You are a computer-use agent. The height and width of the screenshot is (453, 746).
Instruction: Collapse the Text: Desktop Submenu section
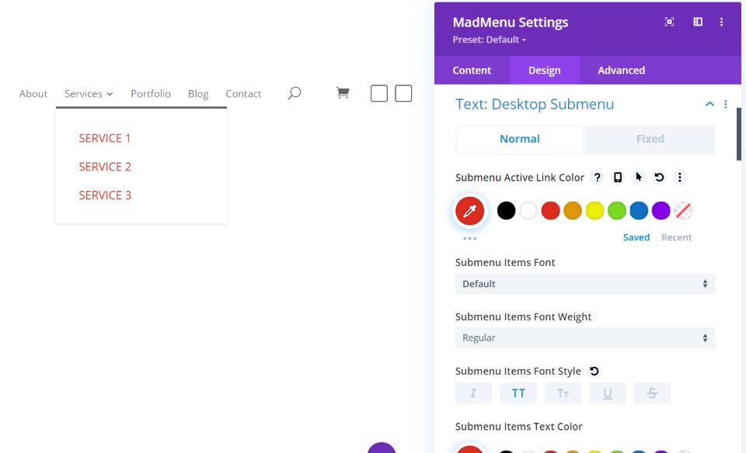click(x=709, y=104)
